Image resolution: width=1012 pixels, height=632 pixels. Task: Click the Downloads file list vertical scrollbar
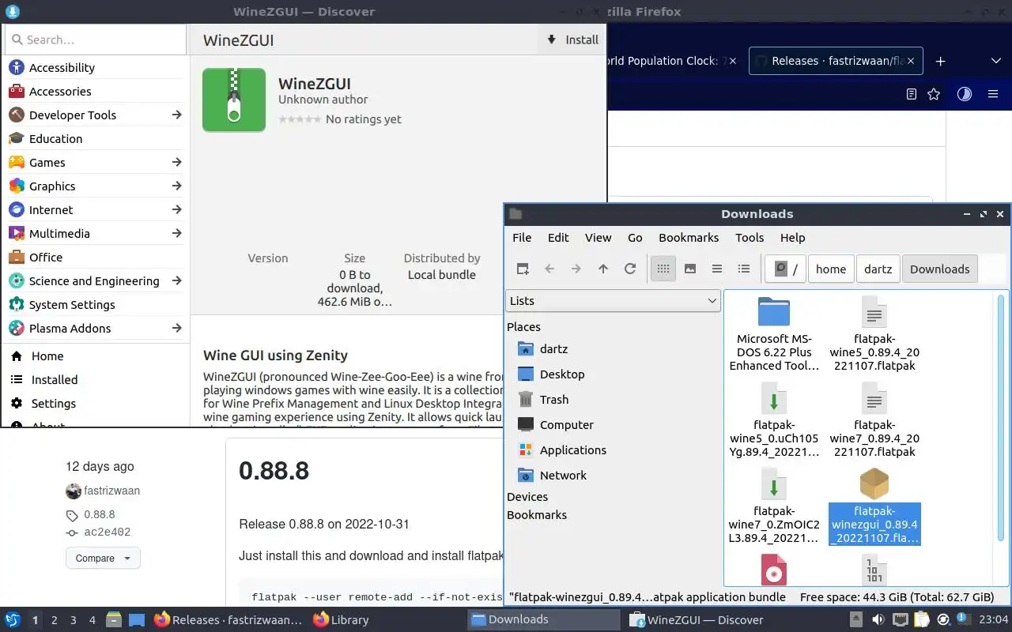1000,419
